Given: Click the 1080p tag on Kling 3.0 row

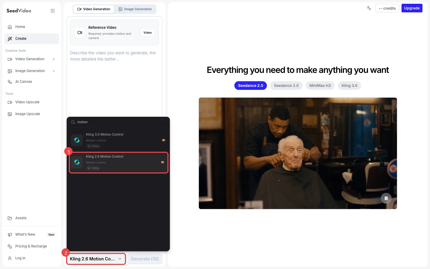Looking at the screenshot, I should click(x=93, y=146).
